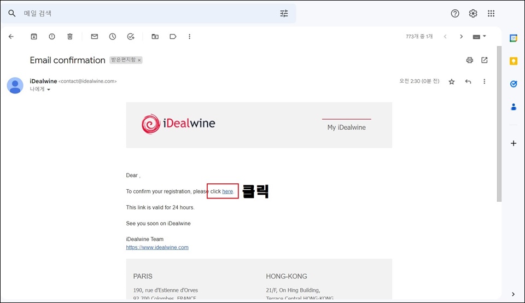Print this email
This screenshot has height=303, width=525.
pyautogui.click(x=469, y=60)
